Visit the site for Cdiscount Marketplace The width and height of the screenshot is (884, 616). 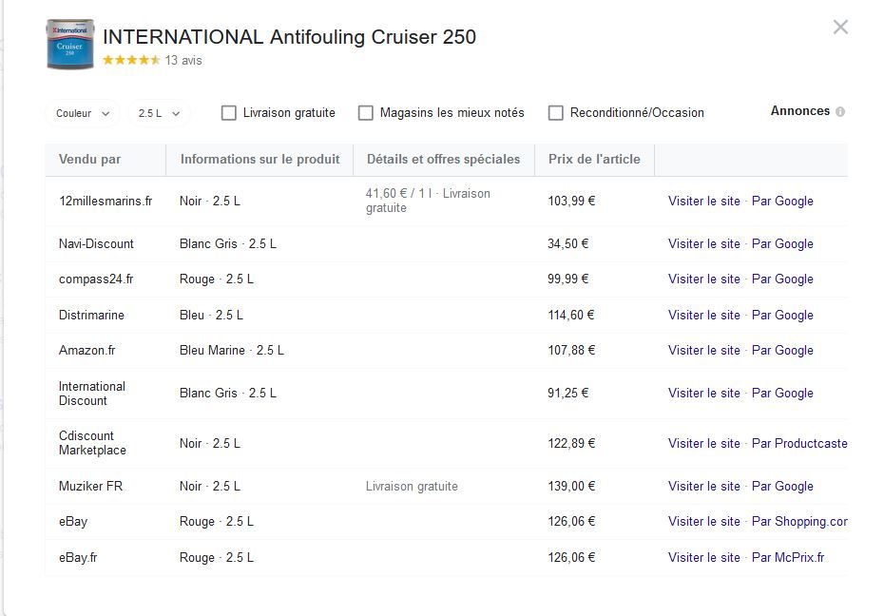[x=703, y=444]
